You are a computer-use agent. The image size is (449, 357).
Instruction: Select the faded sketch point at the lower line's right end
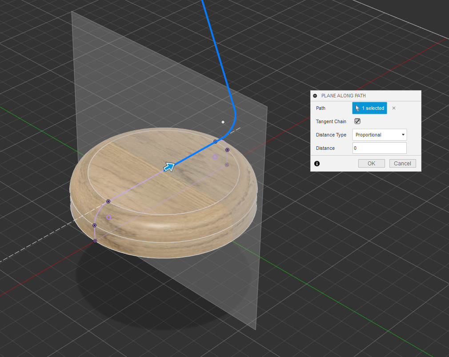(x=227, y=165)
